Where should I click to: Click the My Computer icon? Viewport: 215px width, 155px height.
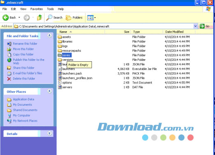9,116
